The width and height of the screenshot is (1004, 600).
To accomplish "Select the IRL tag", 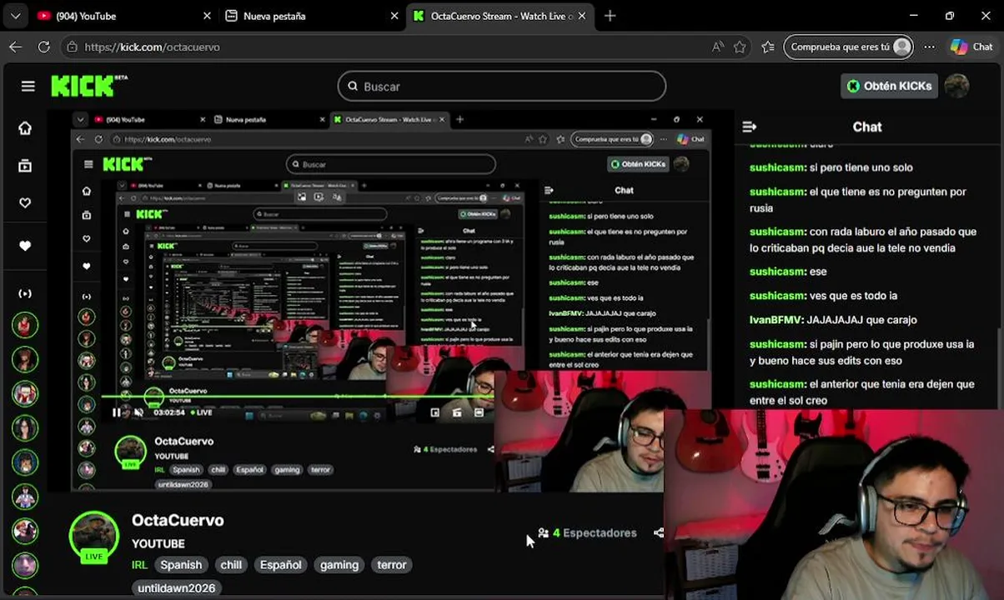I will point(139,565).
